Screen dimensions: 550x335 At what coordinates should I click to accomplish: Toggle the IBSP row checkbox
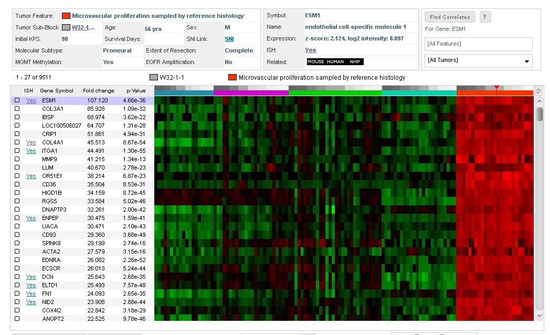tap(17, 117)
